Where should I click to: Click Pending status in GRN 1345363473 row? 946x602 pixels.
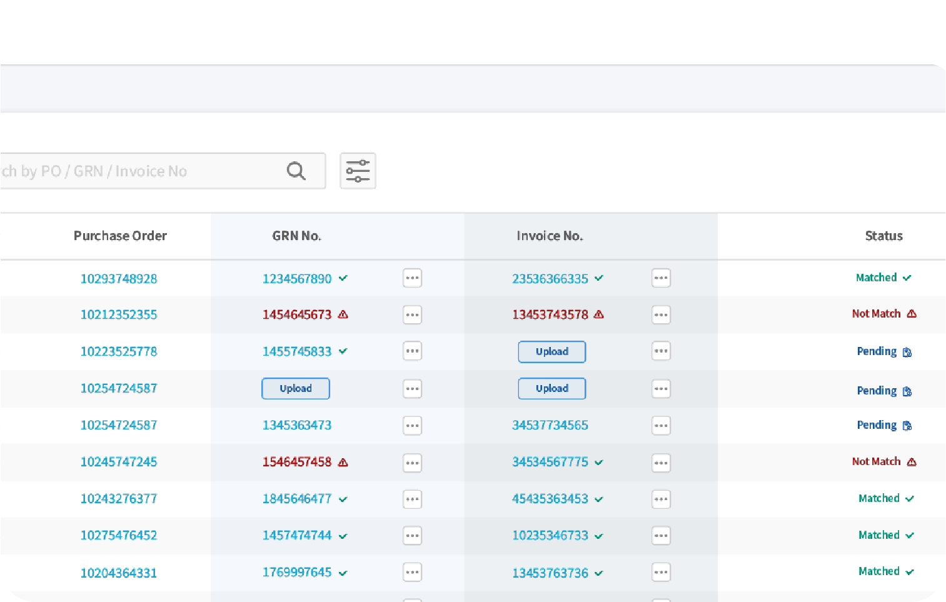(883, 425)
